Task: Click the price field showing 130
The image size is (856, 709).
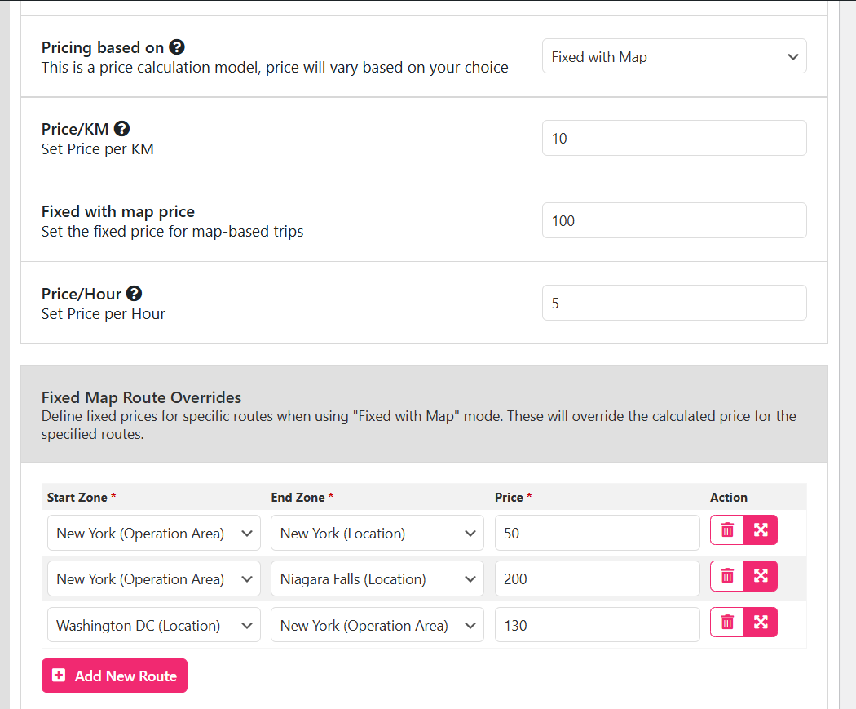Action: coord(597,626)
